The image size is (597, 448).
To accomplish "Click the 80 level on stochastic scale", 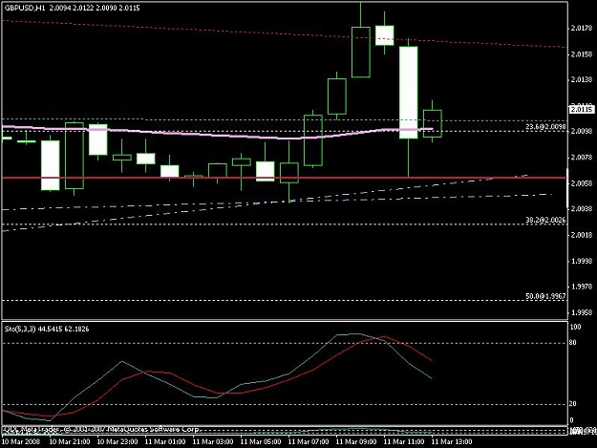I will [573, 343].
